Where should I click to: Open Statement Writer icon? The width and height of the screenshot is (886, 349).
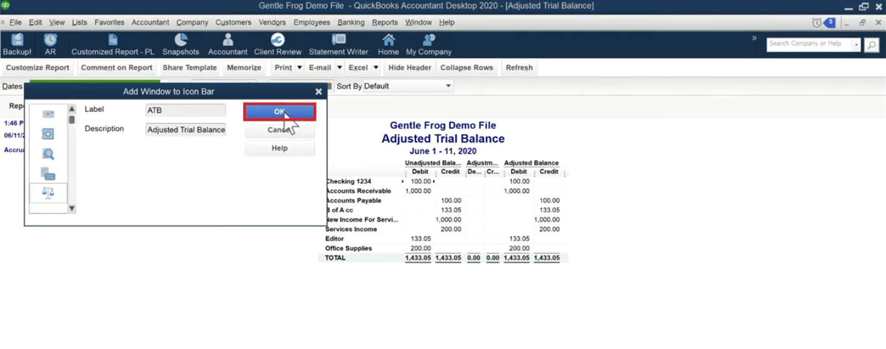click(x=338, y=45)
